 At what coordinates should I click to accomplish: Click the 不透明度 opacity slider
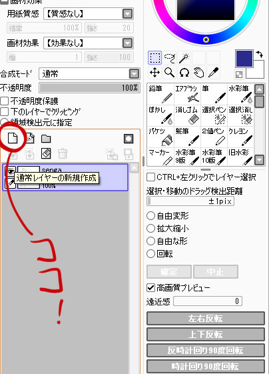click(x=90, y=88)
